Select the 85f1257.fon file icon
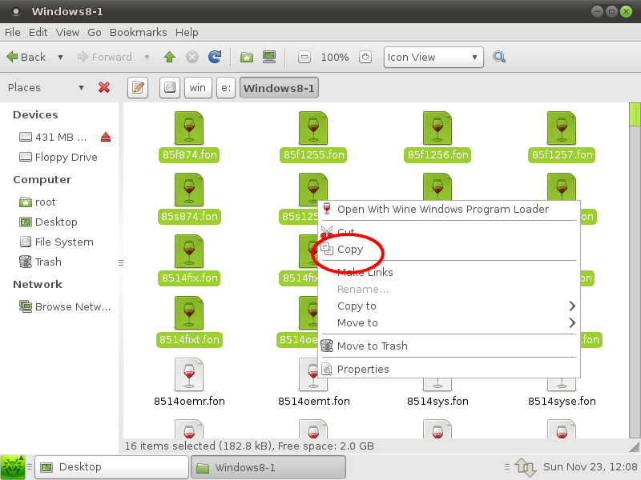The height and width of the screenshot is (480, 641). [562, 128]
